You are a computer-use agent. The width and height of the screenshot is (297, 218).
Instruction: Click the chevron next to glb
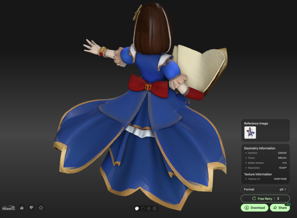(x=285, y=189)
